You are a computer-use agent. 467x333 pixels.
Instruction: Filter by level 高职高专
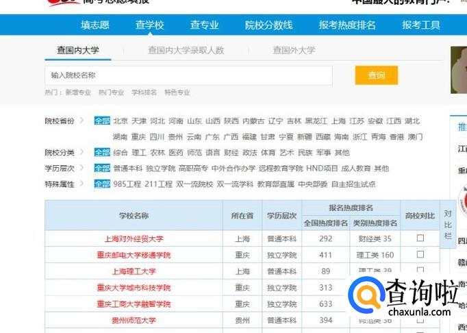point(193,169)
